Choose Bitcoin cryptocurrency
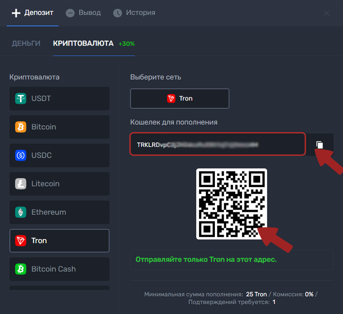343x314 pixels. click(x=59, y=127)
